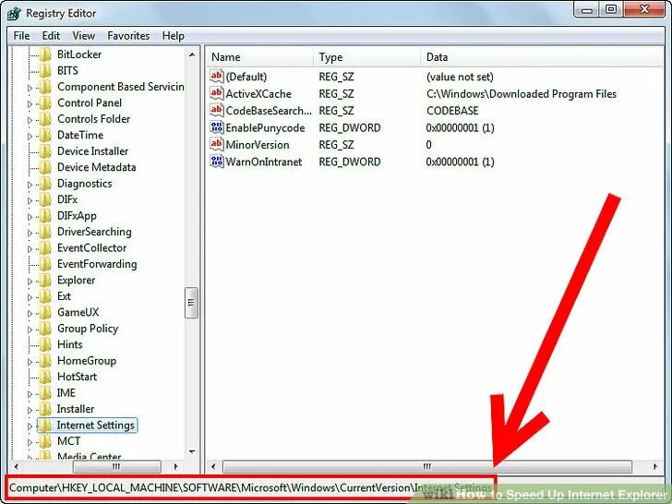Click the Control Panel folder icon

pyautogui.click(x=45, y=102)
